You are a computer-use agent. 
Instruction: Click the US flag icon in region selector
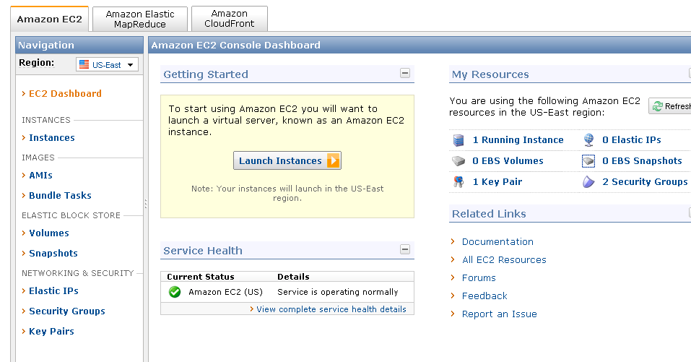[84, 65]
